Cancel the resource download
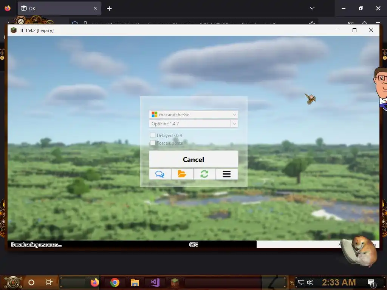 (193, 159)
